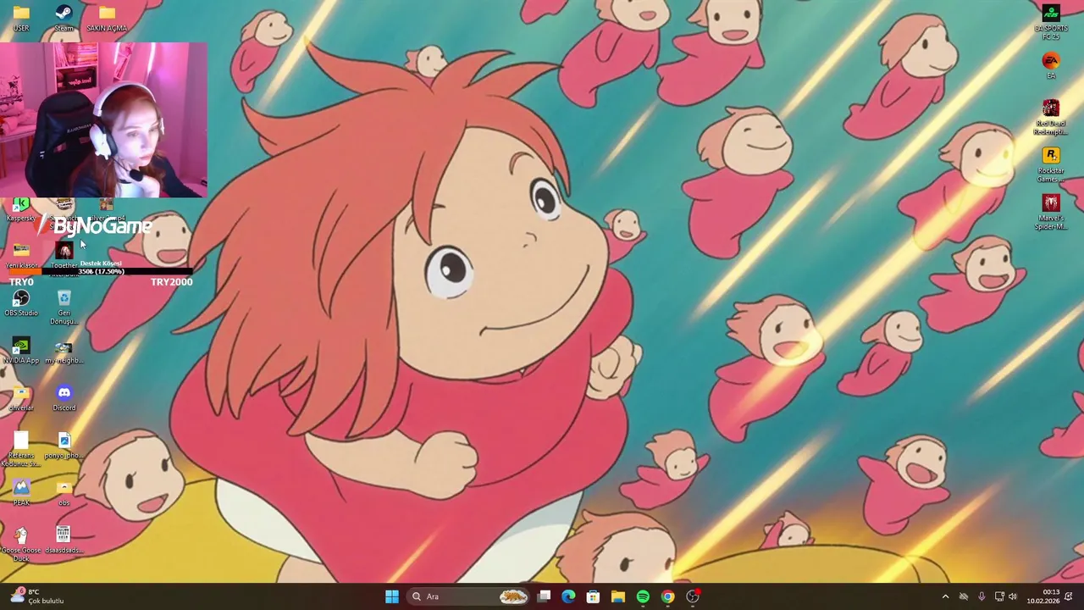The width and height of the screenshot is (1084, 610).
Task: Open Microsoft Store from the taskbar
Action: click(593, 596)
